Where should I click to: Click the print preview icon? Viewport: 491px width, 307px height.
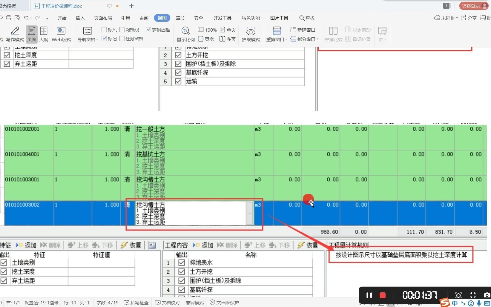click(x=18, y=18)
